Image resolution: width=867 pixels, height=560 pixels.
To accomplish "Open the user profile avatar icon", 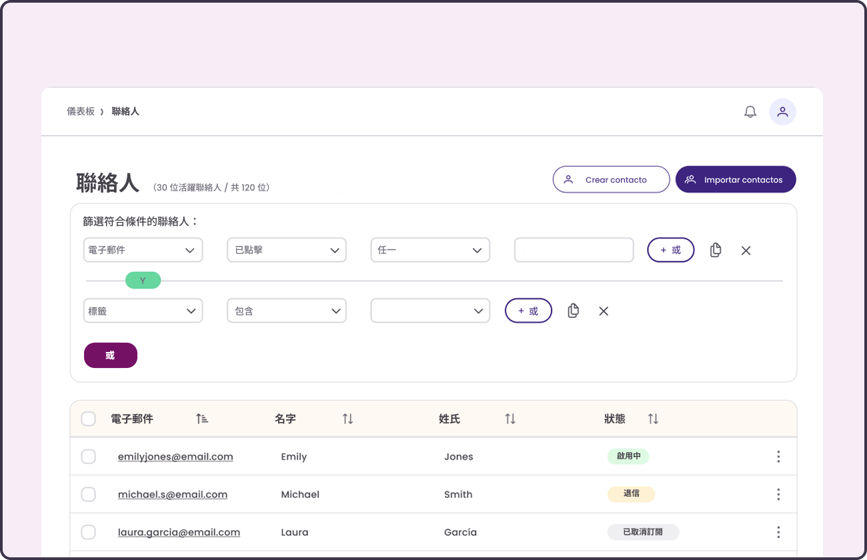I will point(782,112).
